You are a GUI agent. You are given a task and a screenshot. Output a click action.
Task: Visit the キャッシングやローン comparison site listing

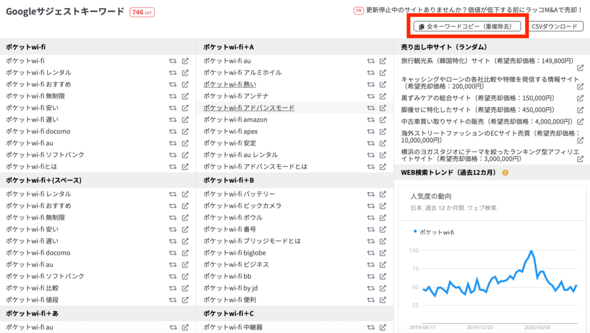(x=490, y=83)
